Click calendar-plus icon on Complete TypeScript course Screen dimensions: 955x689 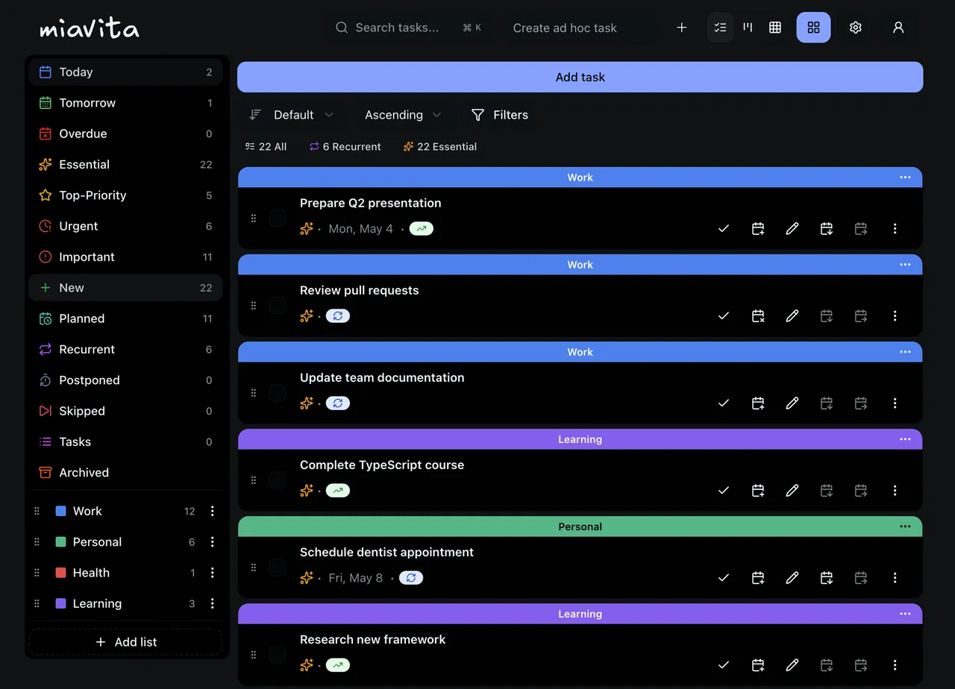pos(758,491)
